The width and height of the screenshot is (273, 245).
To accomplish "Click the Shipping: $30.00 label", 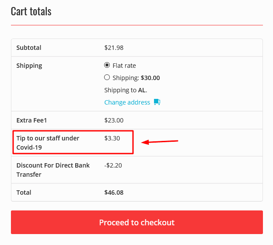I will [136, 78].
